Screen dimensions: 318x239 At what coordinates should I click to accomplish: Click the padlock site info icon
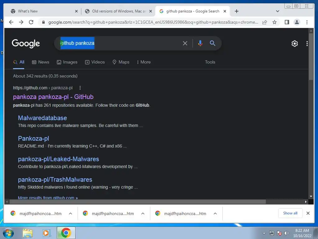tap(43, 22)
